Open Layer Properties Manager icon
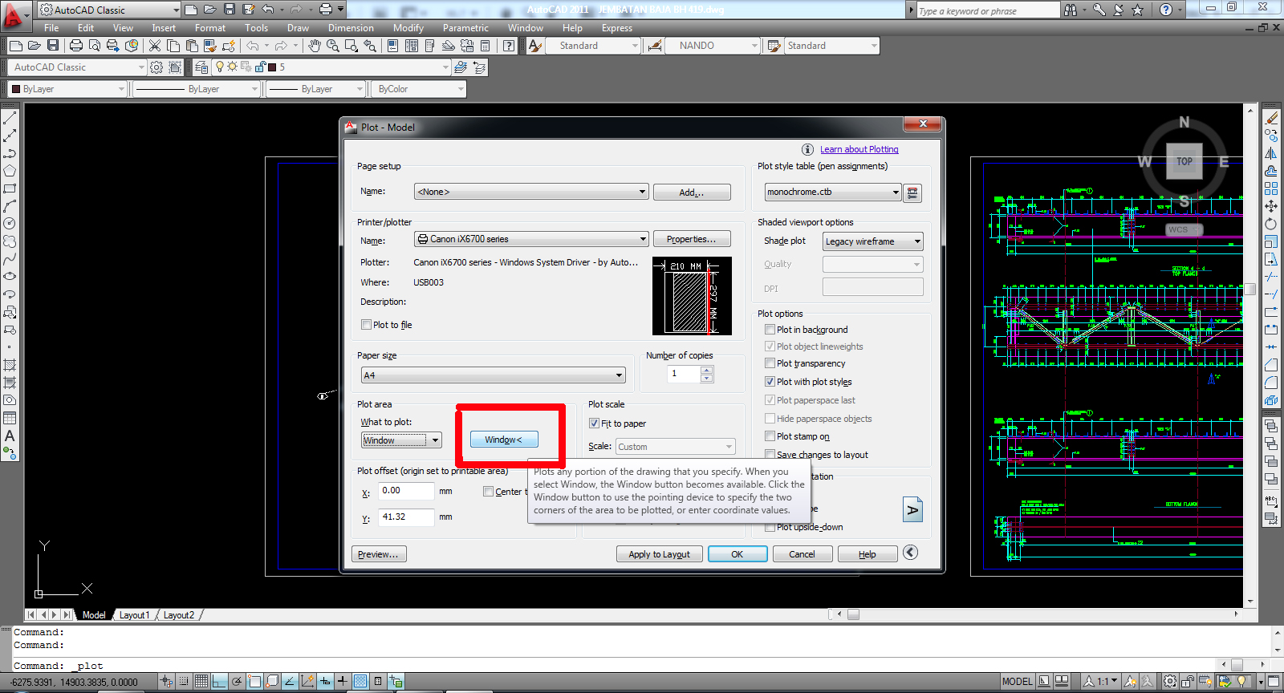This screenshot has height=693, width=1284. click(x=201, y=67)
